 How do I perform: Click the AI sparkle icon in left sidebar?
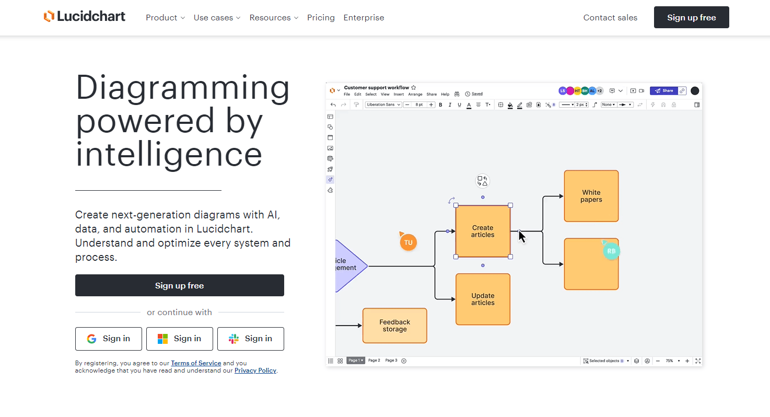point(330,180)
